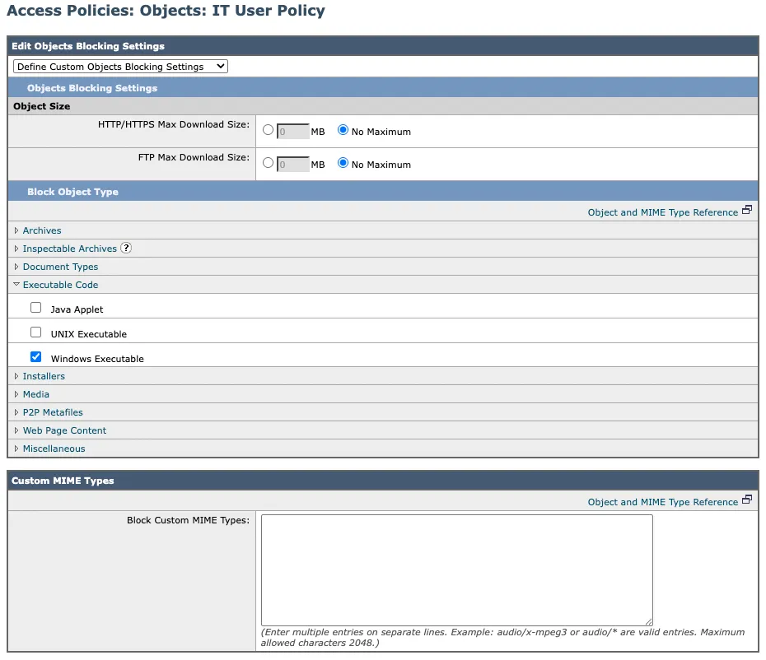Image resolution: width=766 pixels, height=660 pixels.
Task: Select HTTP/HTTPS No Maximum radio button
Action: (343, 130)
